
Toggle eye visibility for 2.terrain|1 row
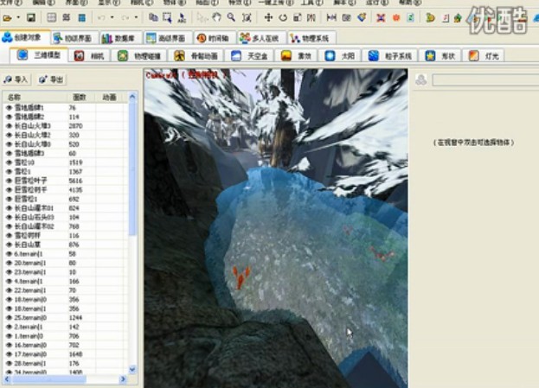[x=10, y=327]
